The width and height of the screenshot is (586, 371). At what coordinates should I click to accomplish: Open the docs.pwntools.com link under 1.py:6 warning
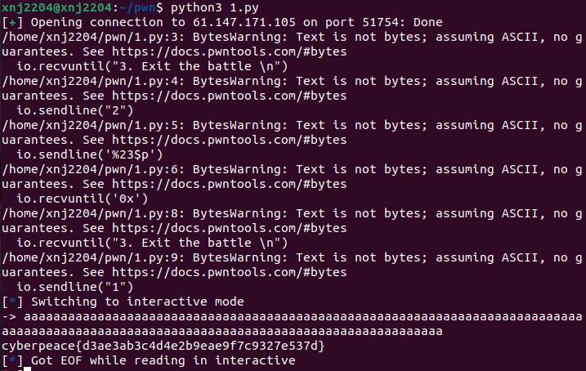[229, 184]
